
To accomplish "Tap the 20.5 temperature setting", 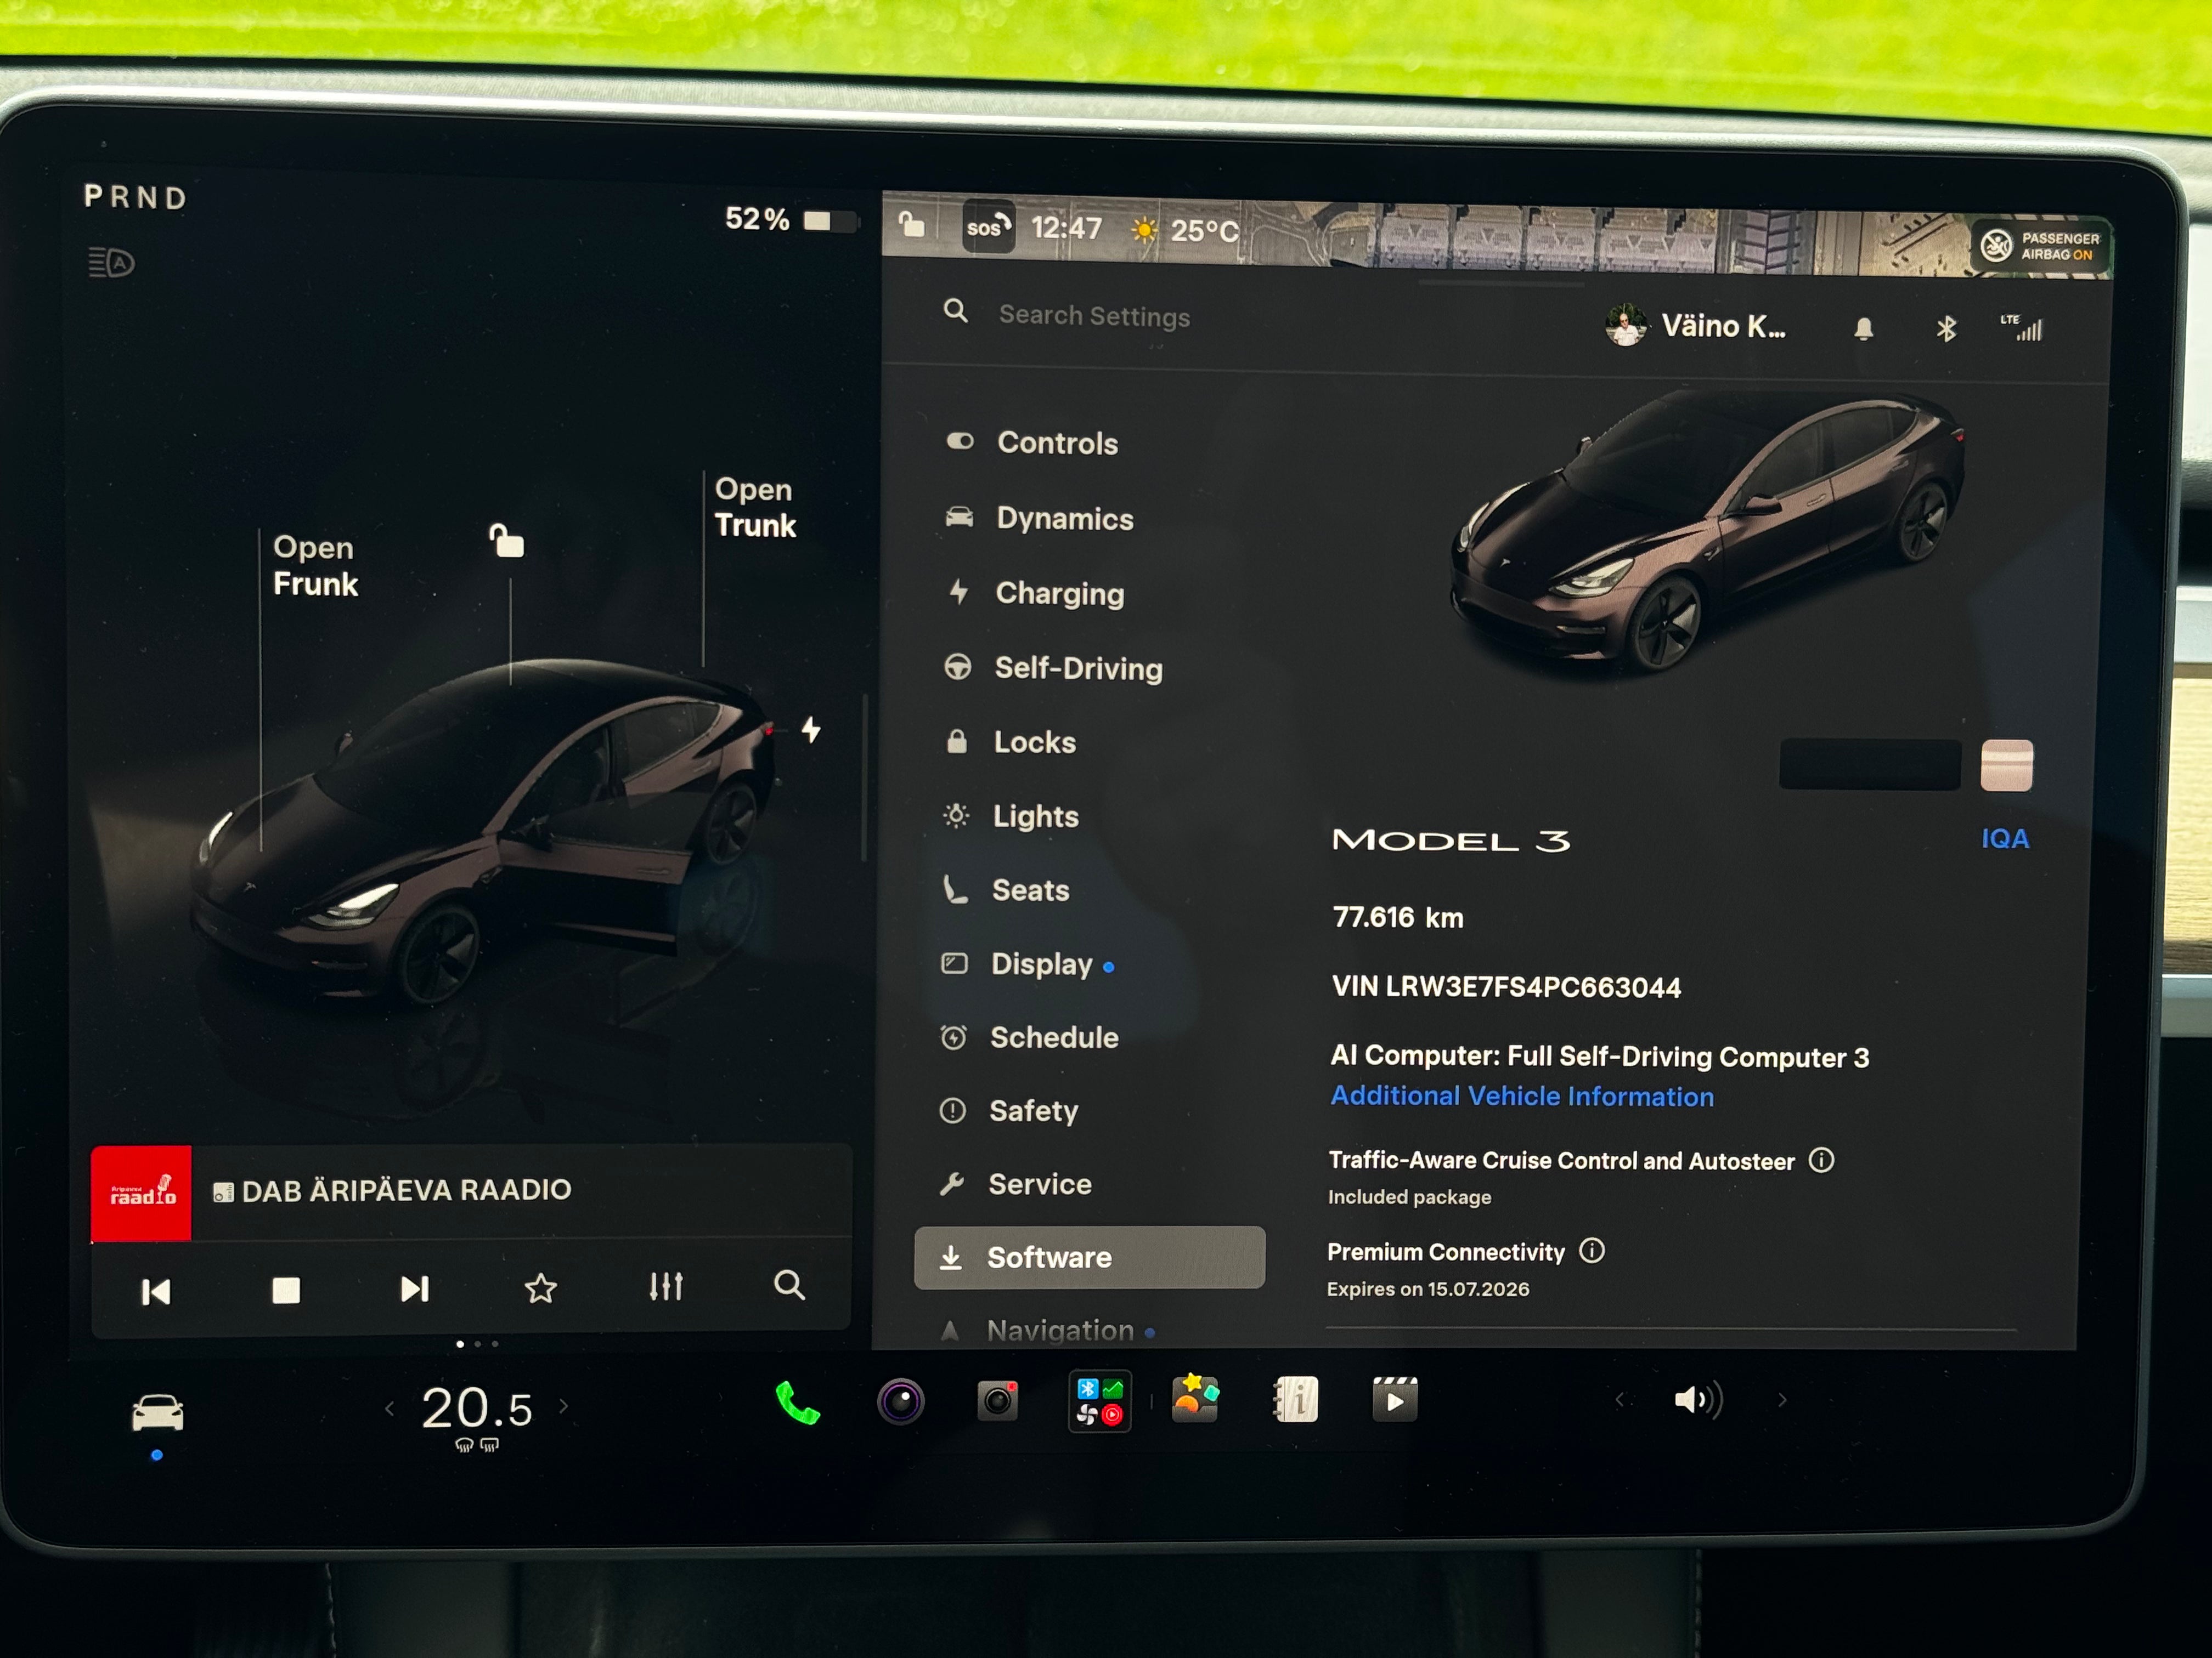I will (476, 1409).
